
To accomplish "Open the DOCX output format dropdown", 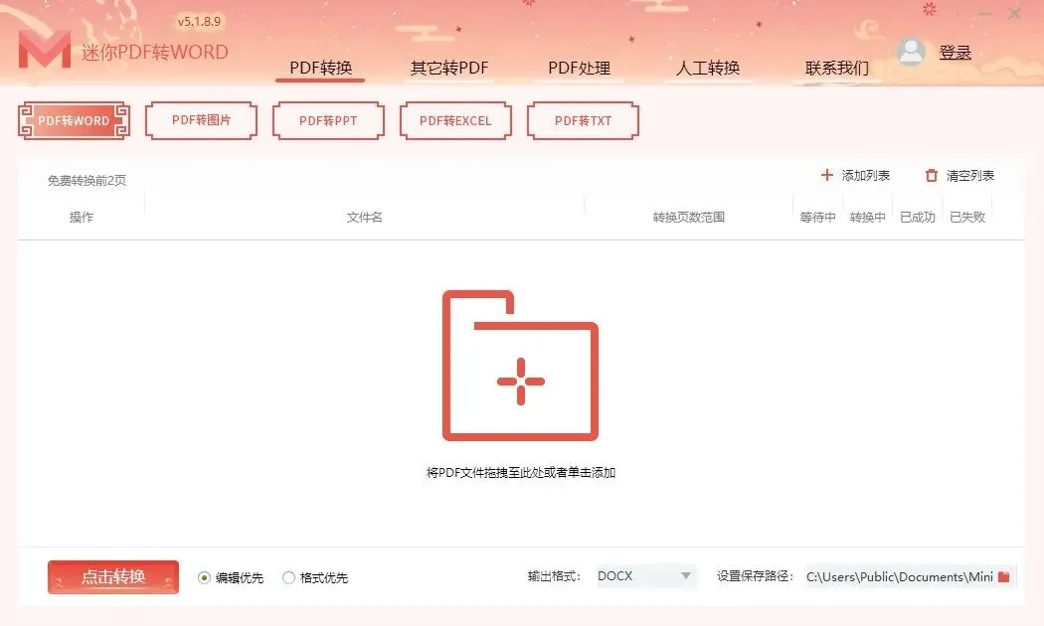I will pyautogui.click(x=646, y=576).
